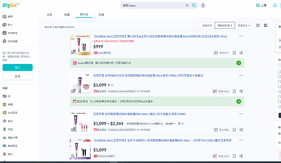The image size is (281, 163).
Task: Open the daily goods category in the sidebar
Action: 10,113
